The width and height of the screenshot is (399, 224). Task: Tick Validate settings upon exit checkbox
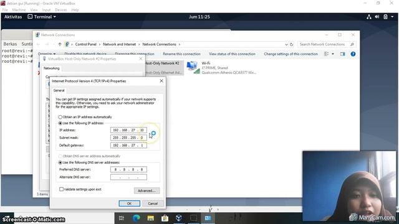(61, 189)
